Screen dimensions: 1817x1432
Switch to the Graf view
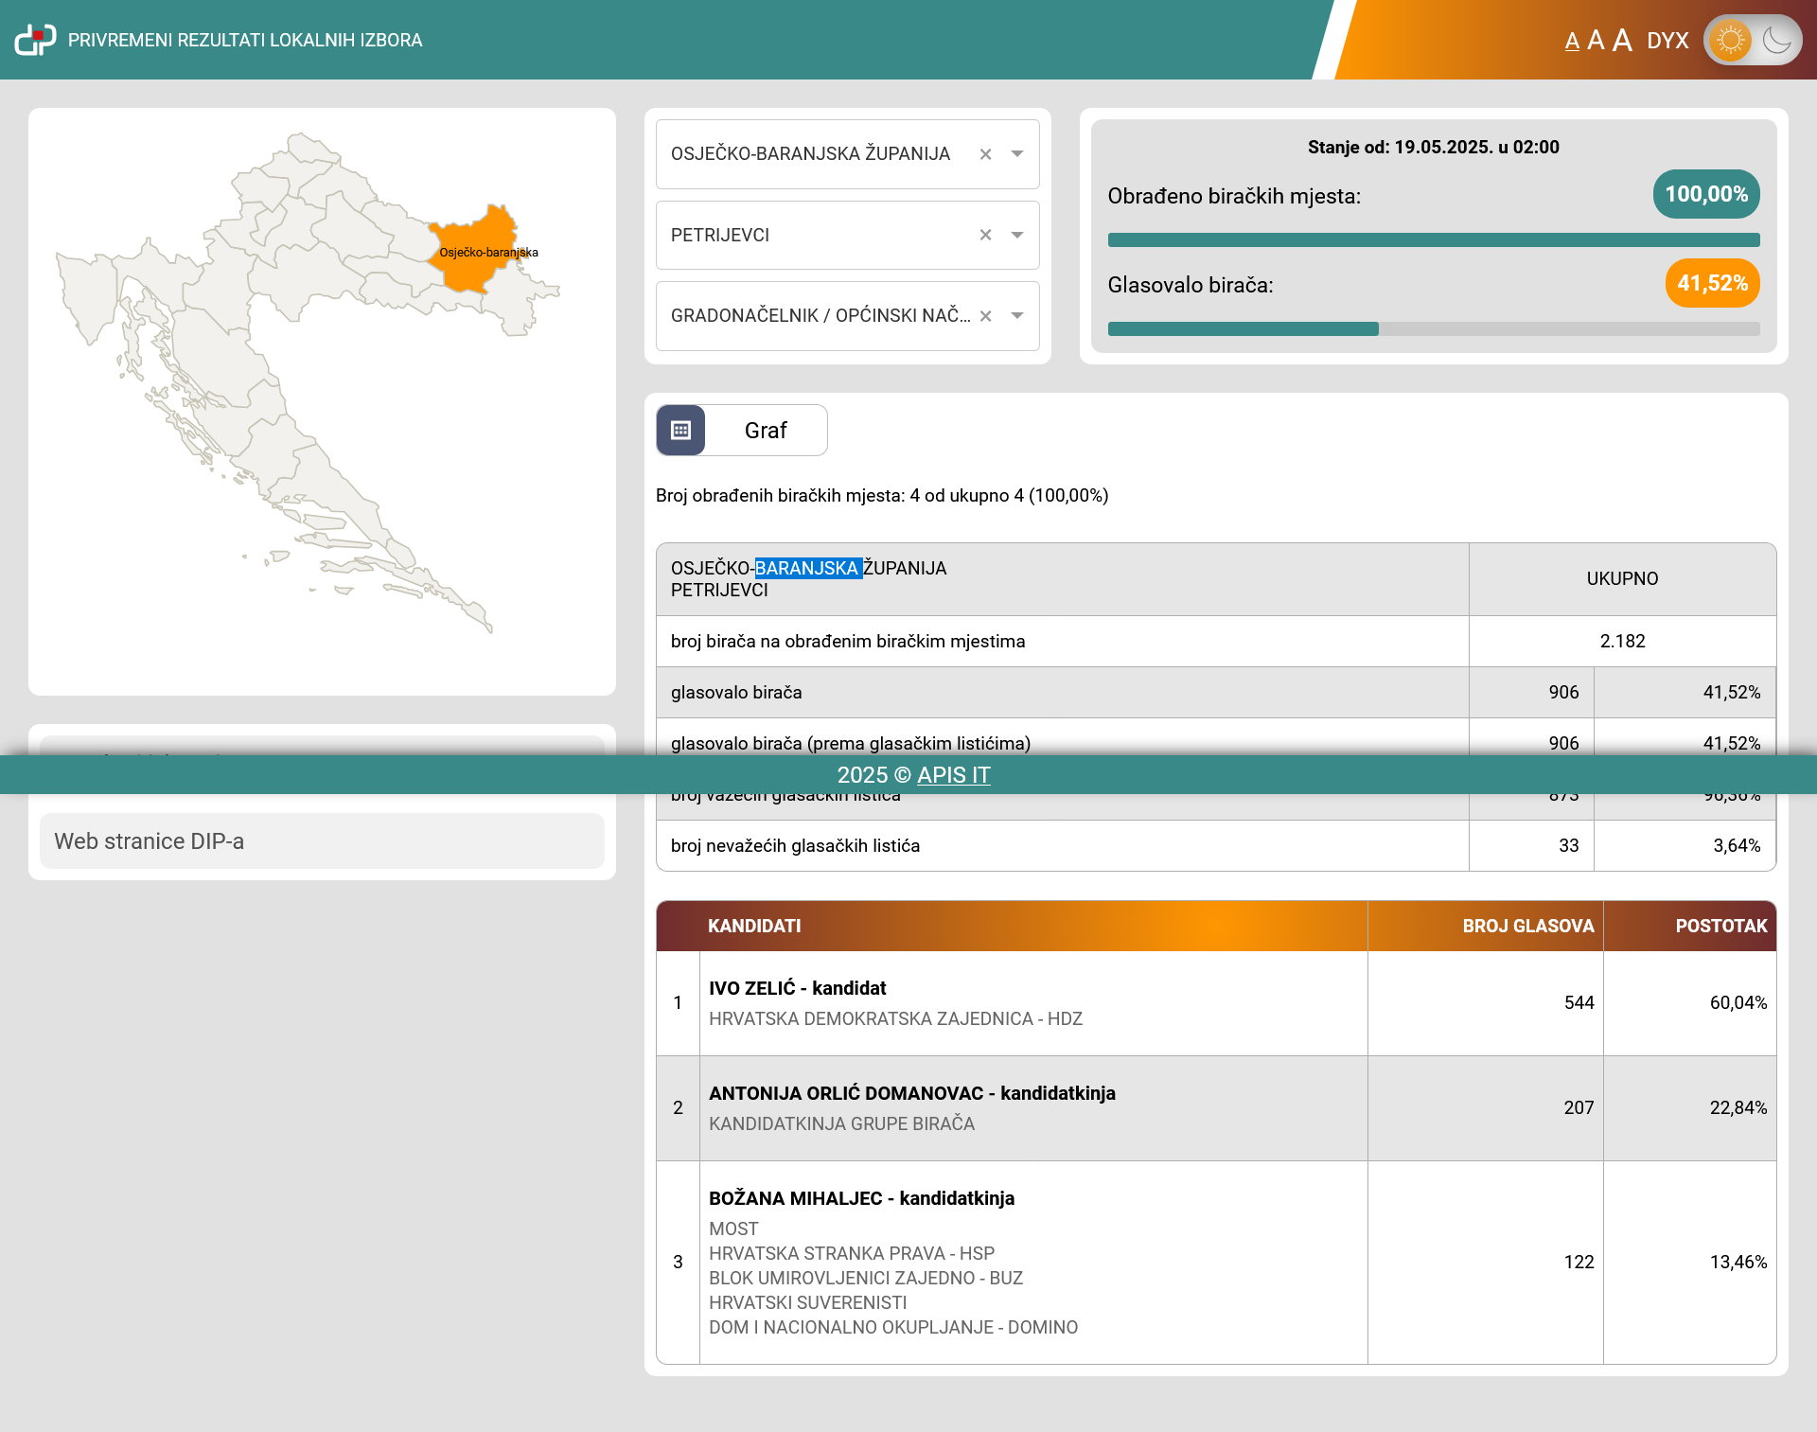tap(766, 431)
